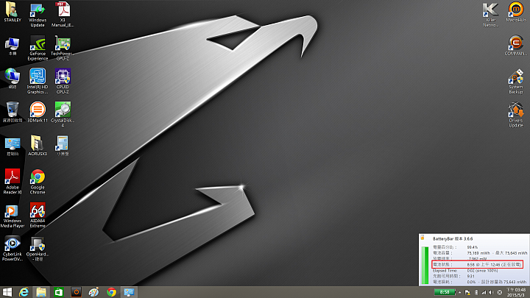
Task: Launch the COMMAND & CONTROL shortcut
Action: coord(516,46)
